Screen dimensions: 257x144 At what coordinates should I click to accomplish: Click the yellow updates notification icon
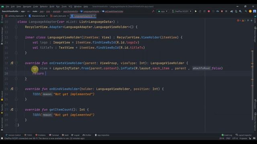[x=250, y=11]
